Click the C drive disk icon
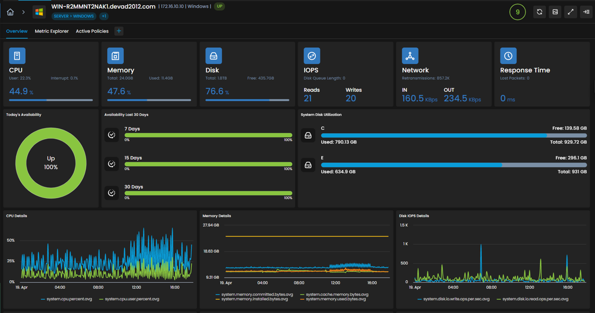 pos(308,135)
